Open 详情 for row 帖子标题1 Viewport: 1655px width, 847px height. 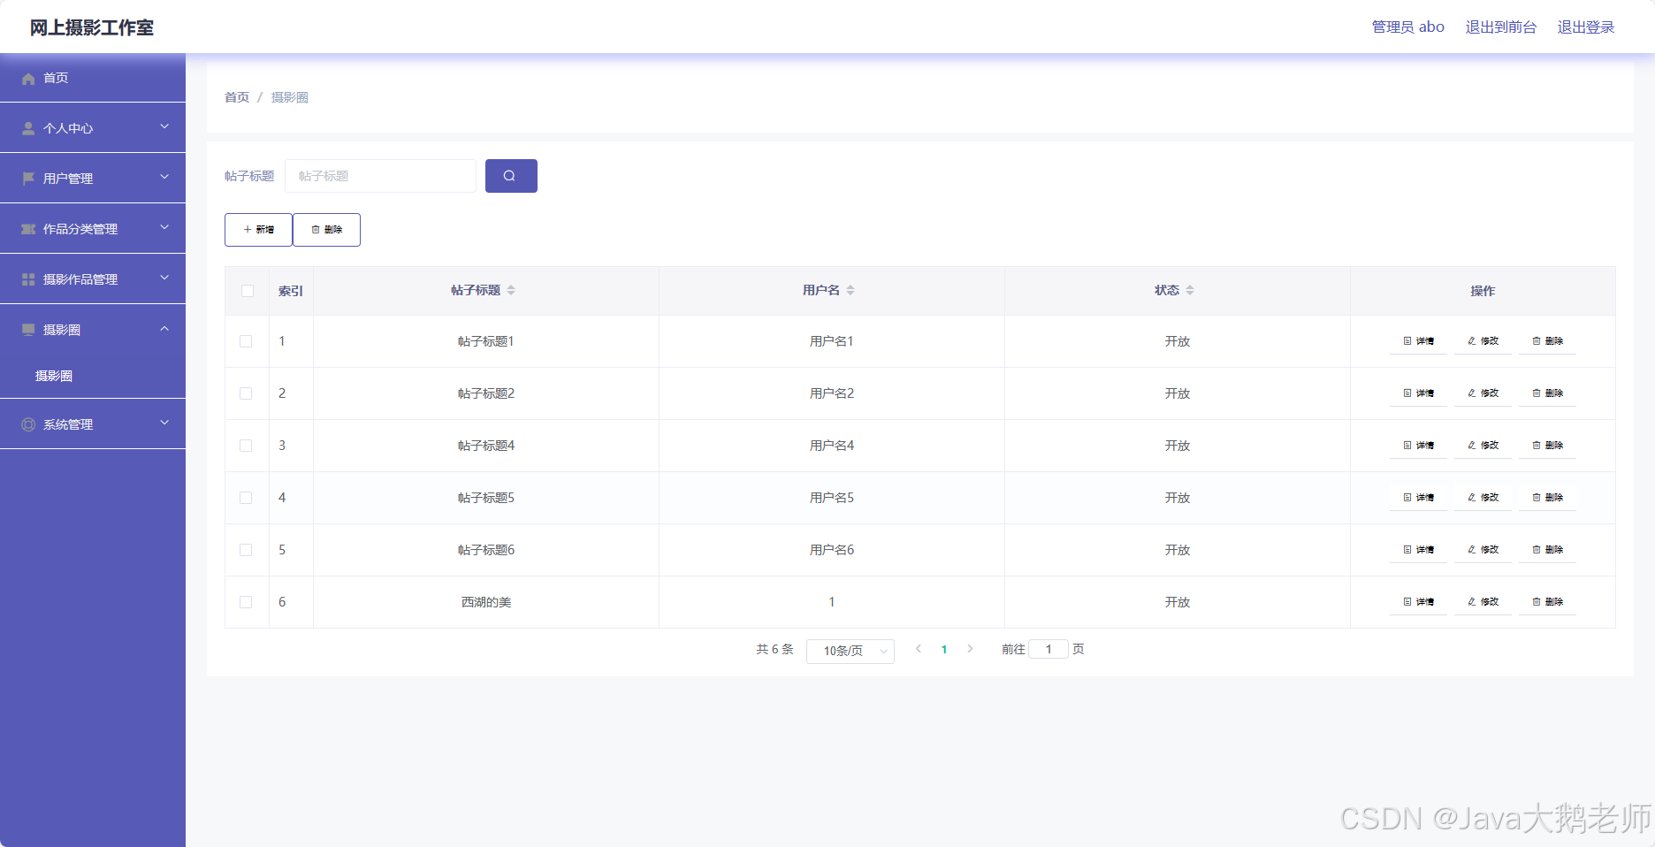pyautogui.click(x=1418, y=341)
